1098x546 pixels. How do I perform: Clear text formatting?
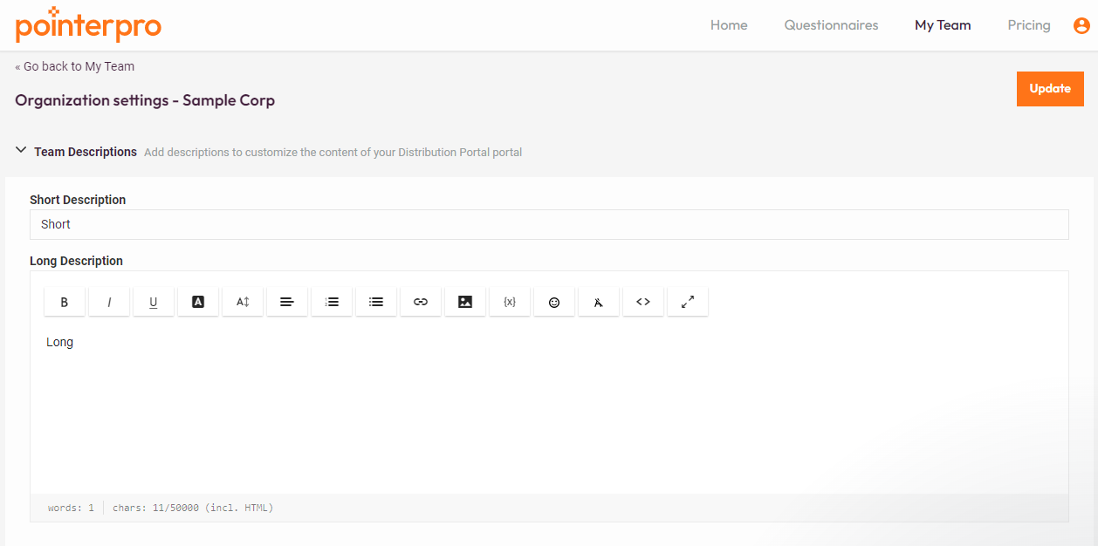(598, 301)
